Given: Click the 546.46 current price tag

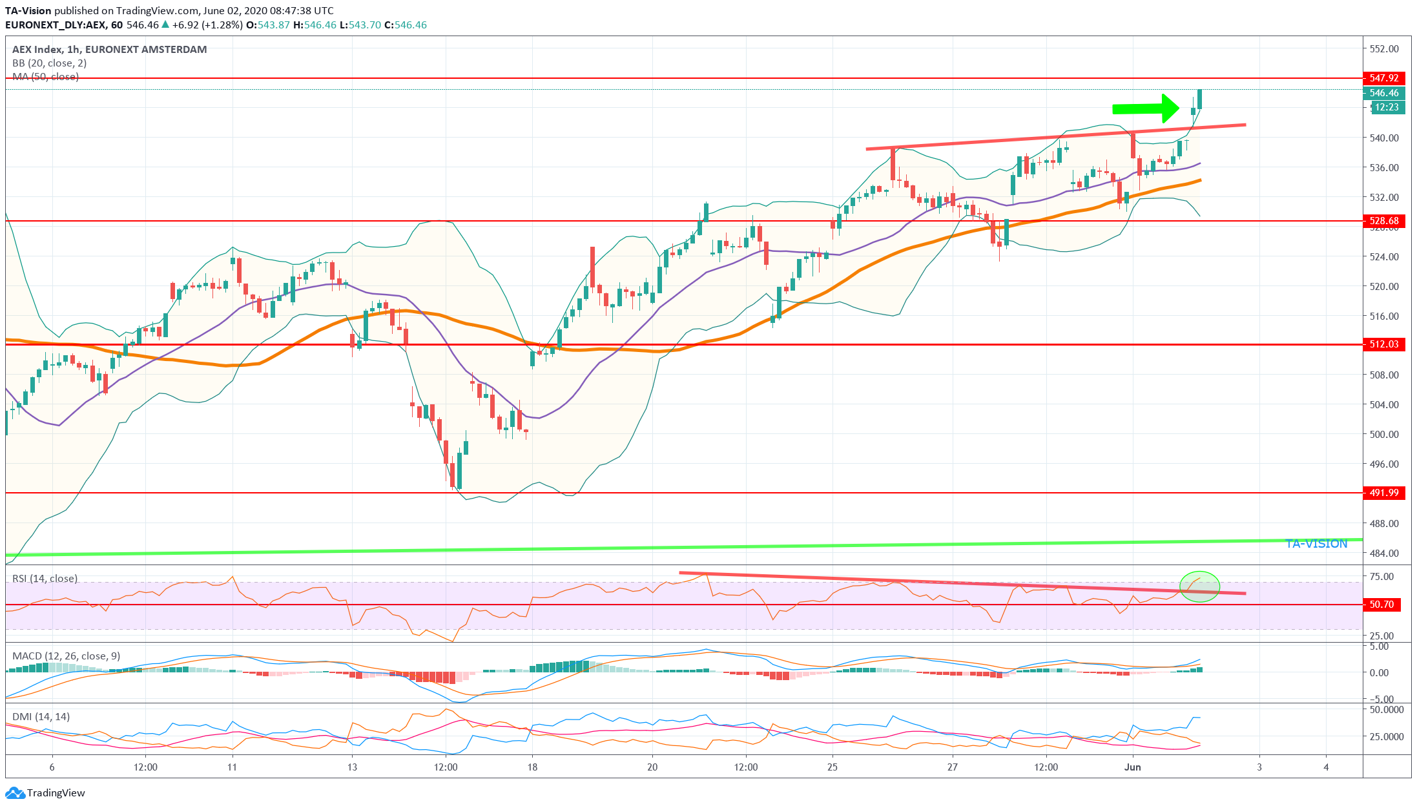Looking at the screenshot, I should 1384,93.
